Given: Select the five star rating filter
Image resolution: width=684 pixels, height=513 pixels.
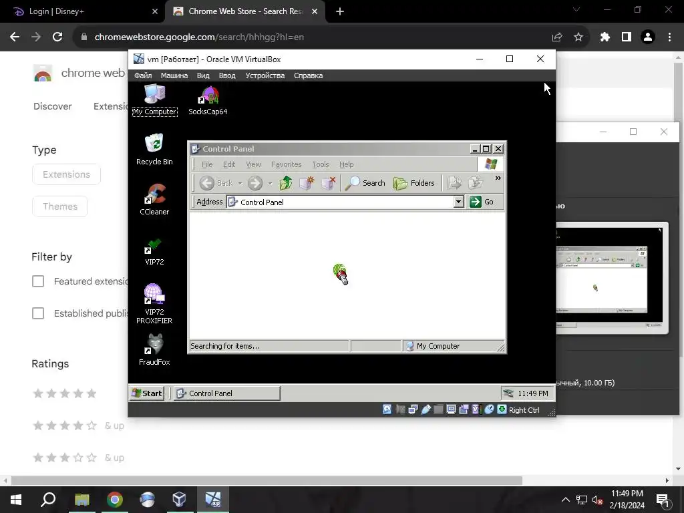Looking at the screenshot, I should point(65,393).
